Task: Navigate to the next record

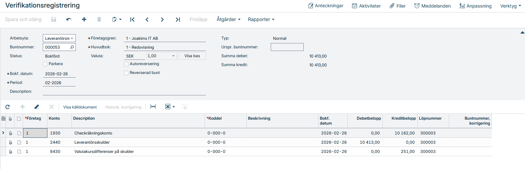Action: click(x=162, y=19)
